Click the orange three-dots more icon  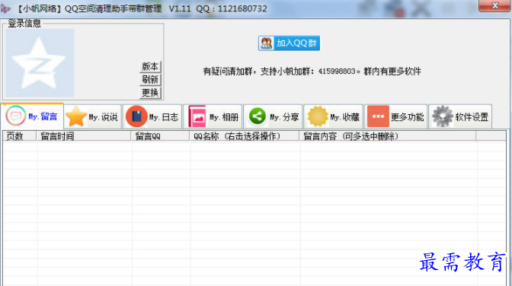378,116
